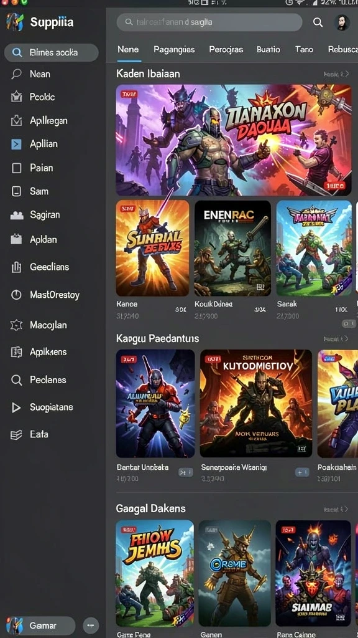Screen dimensions: 358x638
Task: Open the three-dots menu next to Gamar
Action: 91,624
